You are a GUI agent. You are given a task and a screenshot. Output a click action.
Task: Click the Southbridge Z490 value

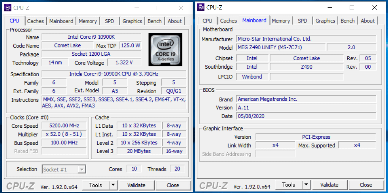(307, 67)
